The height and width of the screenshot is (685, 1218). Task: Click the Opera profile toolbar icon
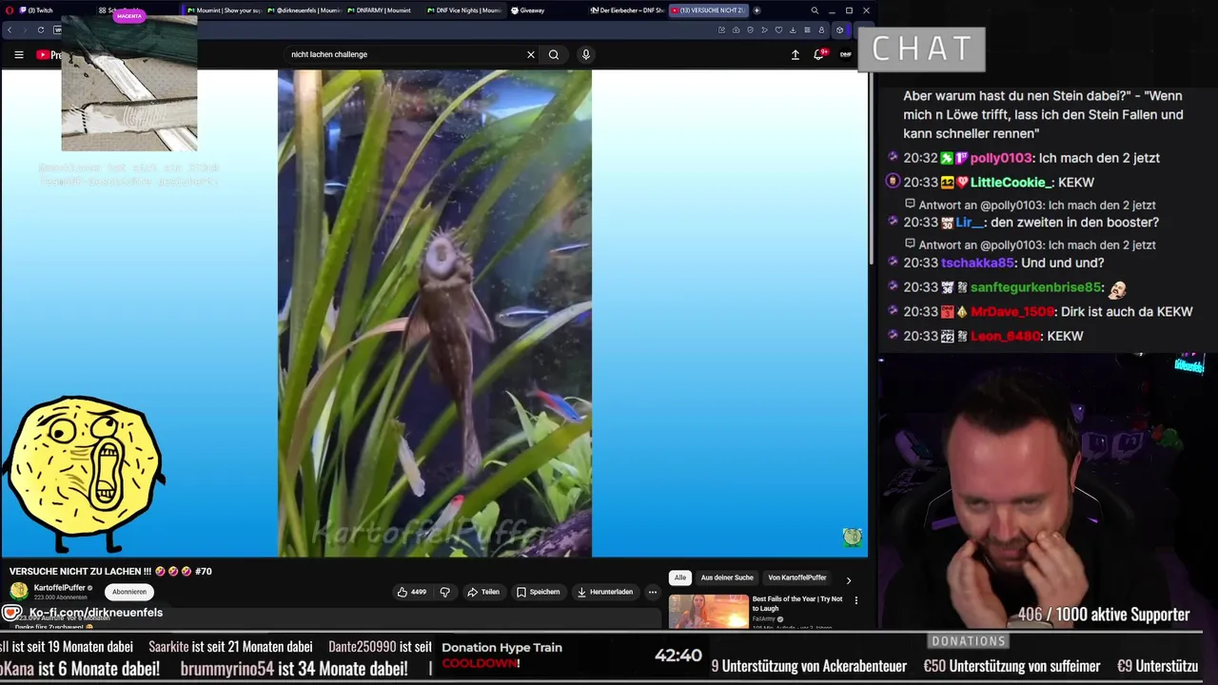(x=822, y=29)
